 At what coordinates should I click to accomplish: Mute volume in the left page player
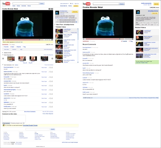[x=50, y=40]
